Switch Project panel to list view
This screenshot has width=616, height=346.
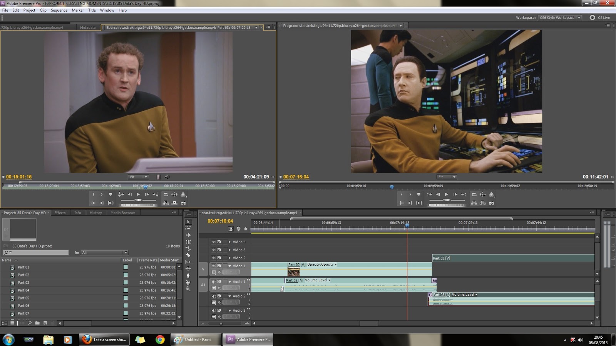point(5,323)
